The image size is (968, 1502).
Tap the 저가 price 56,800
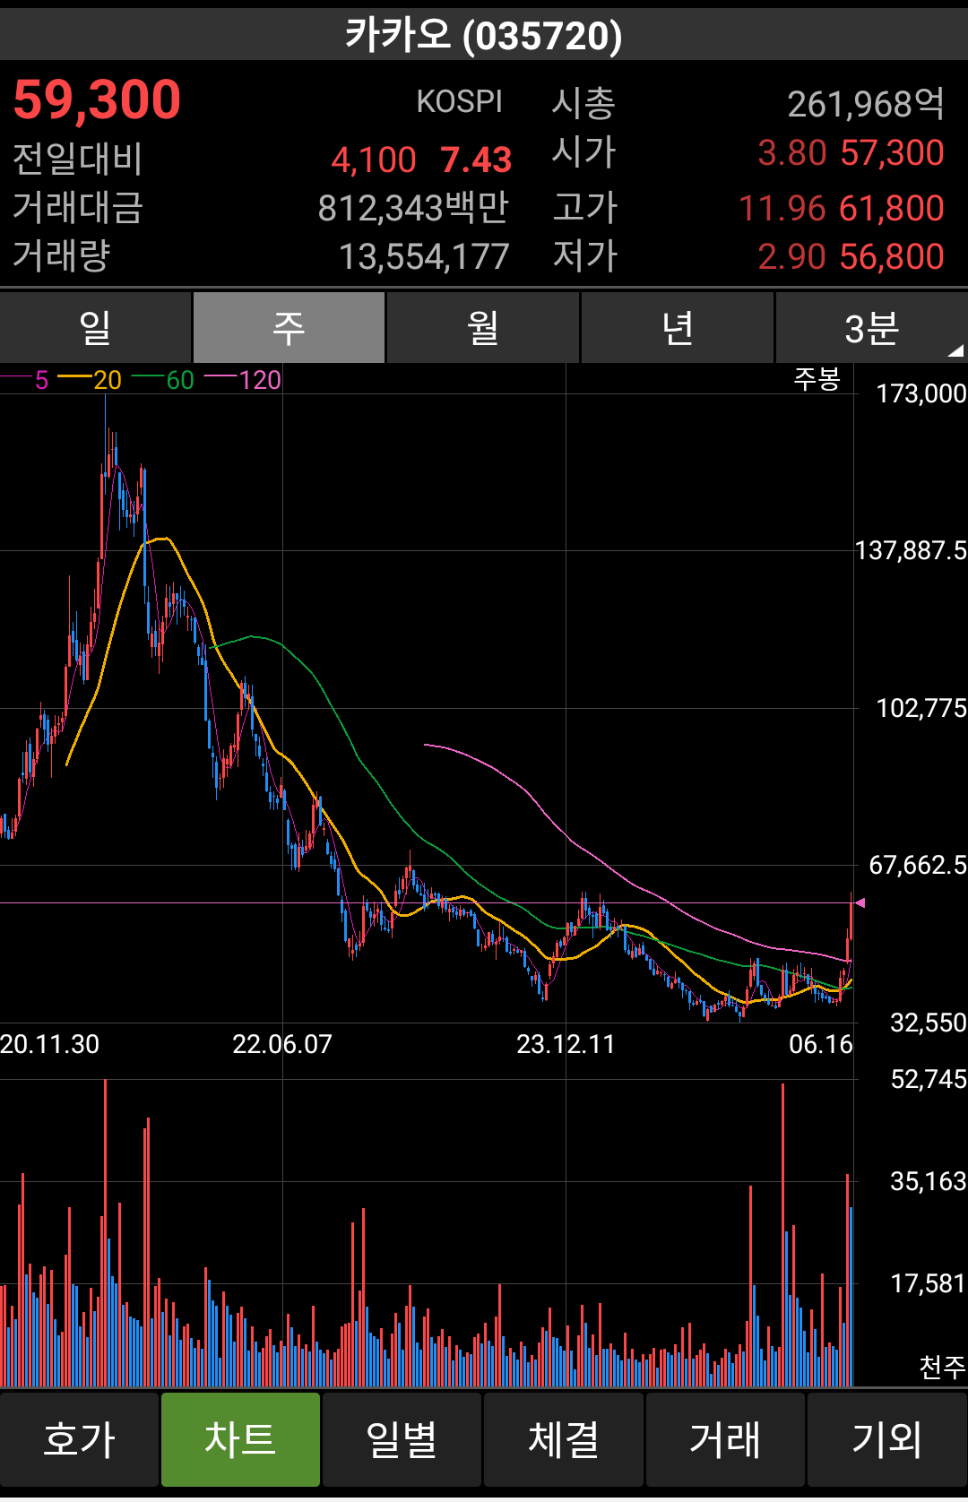pos(893,257)
